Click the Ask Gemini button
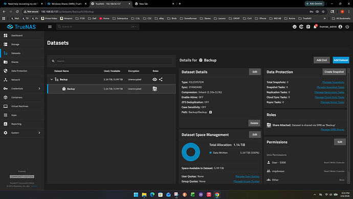Viewport: 353px width, 199px height. 315,4
